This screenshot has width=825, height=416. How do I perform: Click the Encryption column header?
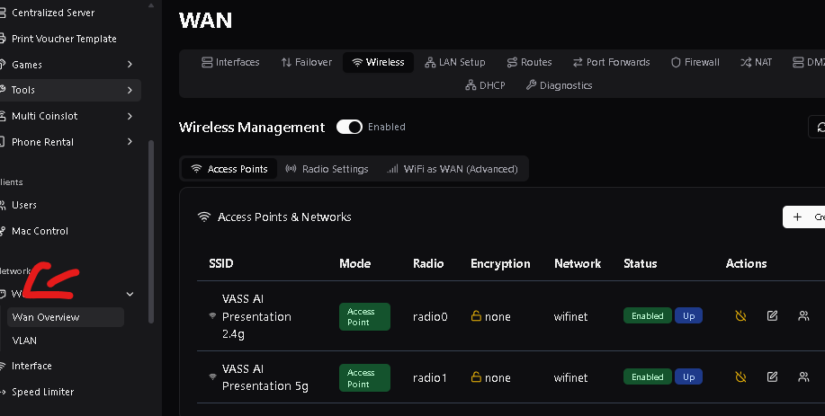pyautogui.click(x=500, y=263)
